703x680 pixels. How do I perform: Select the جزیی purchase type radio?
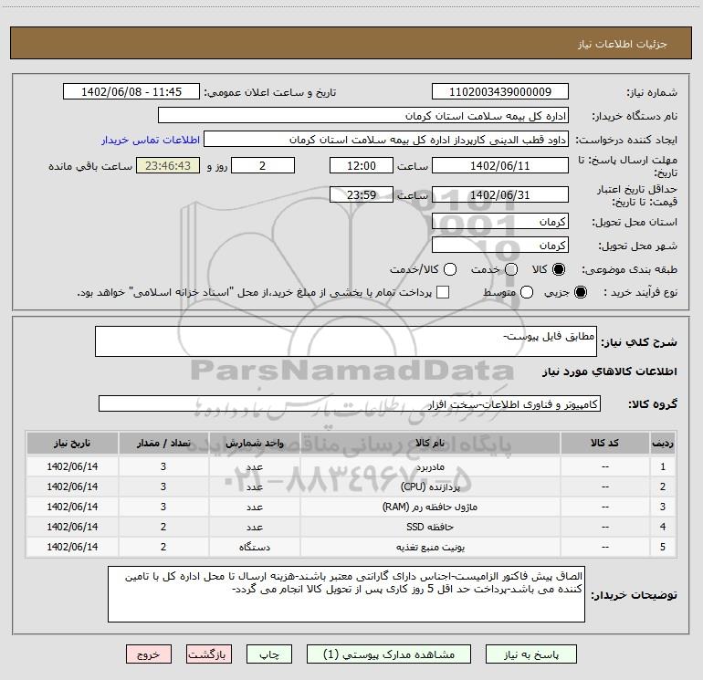coord(581,292)
